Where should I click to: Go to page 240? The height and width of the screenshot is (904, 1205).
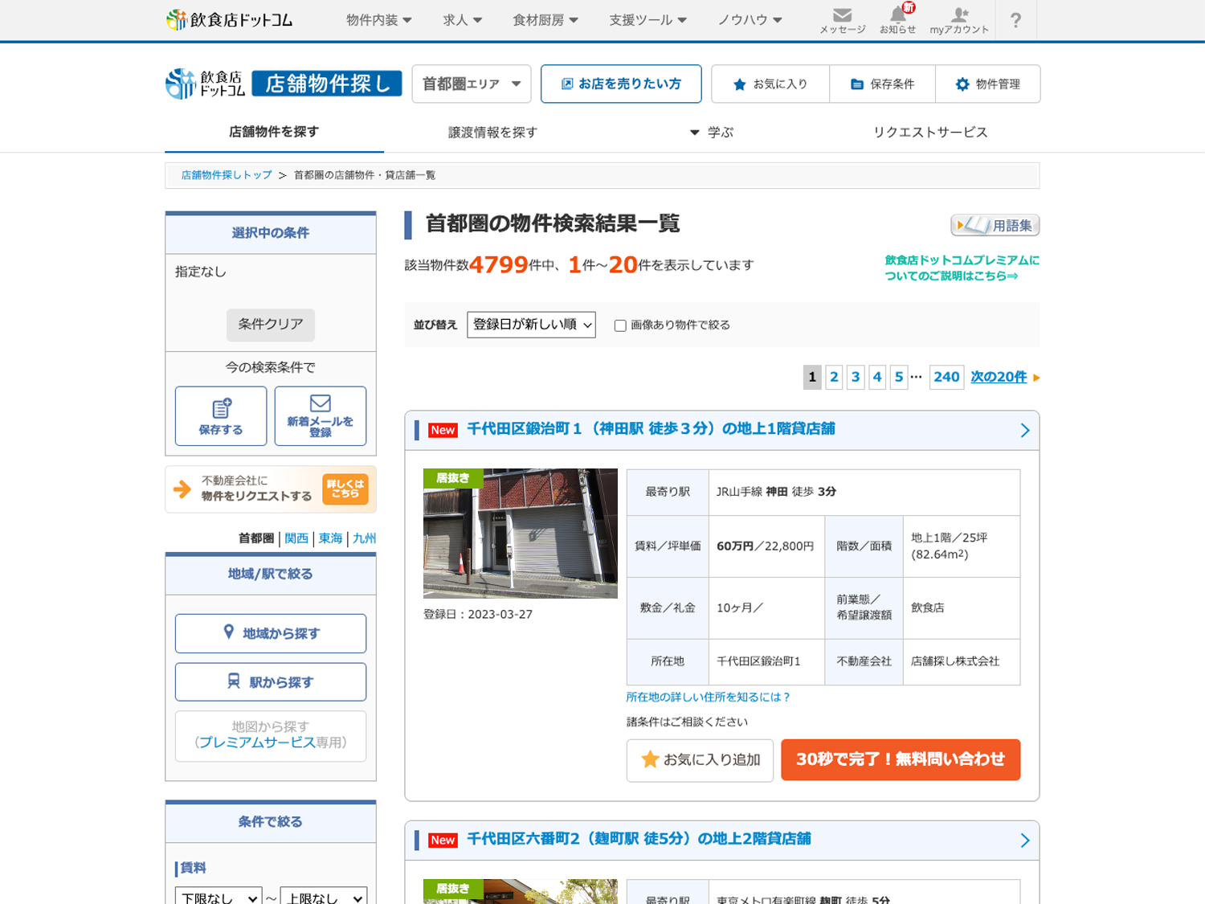(x=947, y=377)
